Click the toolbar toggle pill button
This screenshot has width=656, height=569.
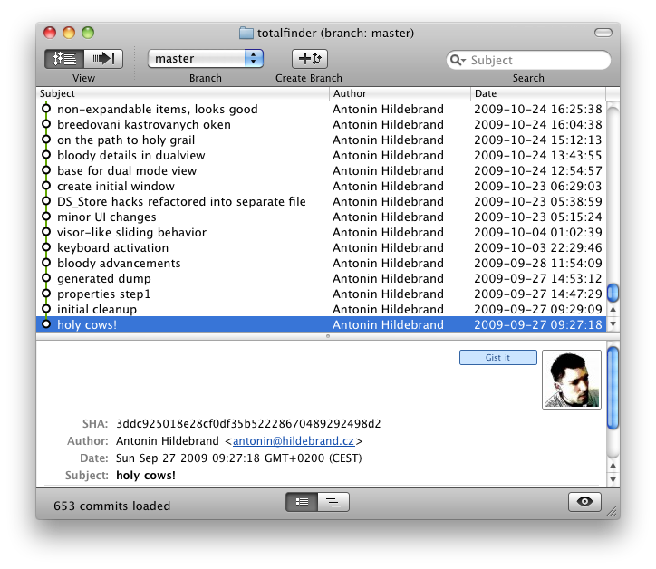pyautogui.click(x=603, y=33)
